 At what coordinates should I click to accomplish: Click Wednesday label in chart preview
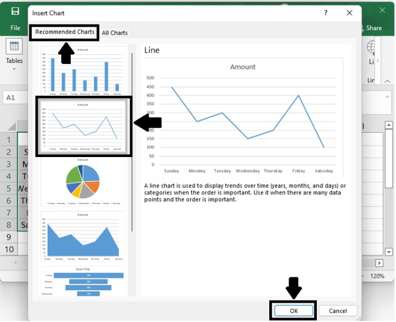tap(248, 171)
